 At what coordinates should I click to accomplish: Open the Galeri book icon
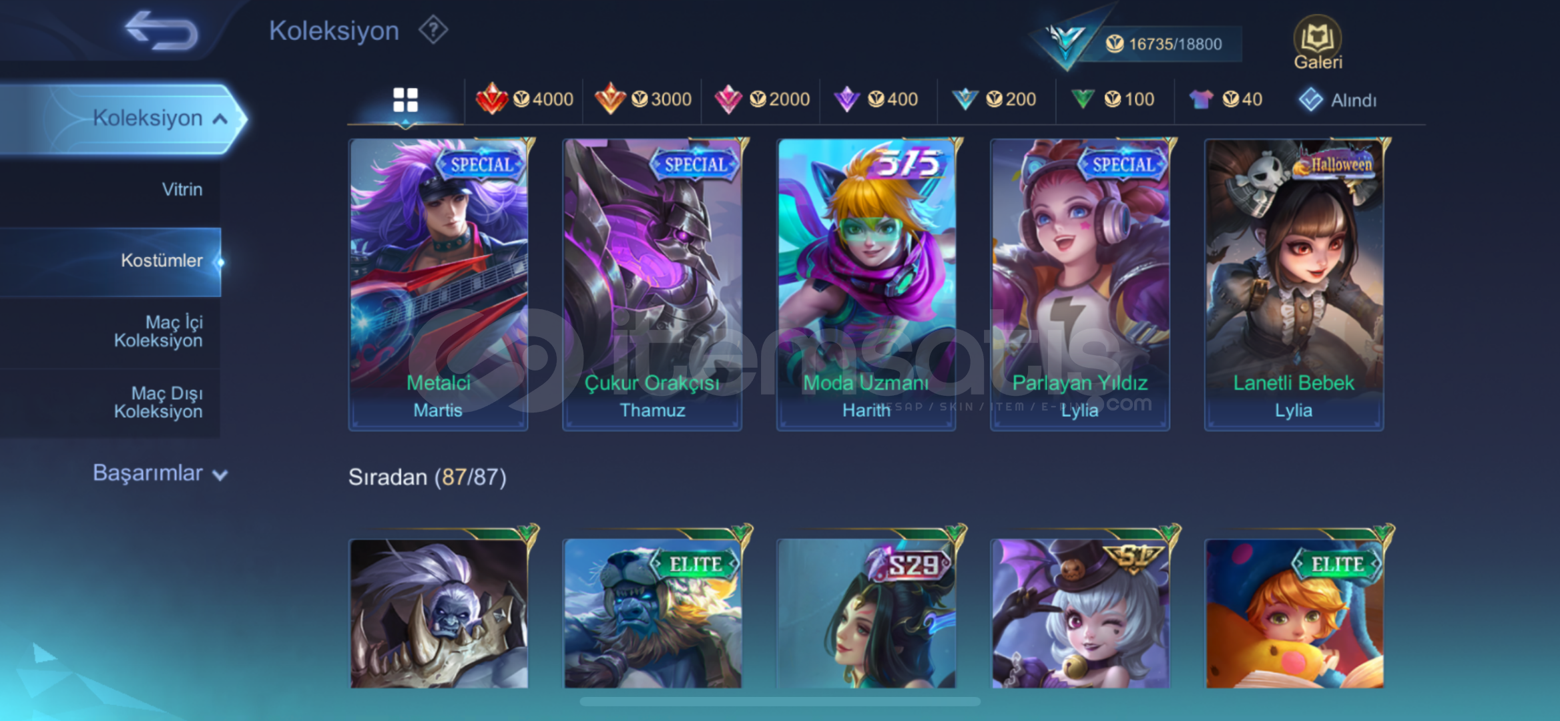click(x=1318, y=43)
